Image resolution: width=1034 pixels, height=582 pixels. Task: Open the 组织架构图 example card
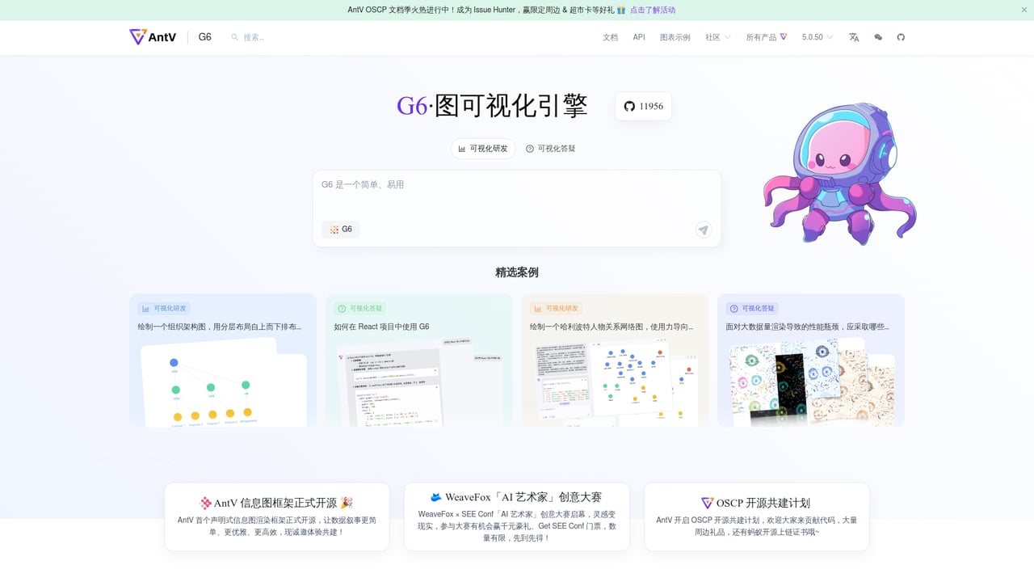(x=223, y=360)
